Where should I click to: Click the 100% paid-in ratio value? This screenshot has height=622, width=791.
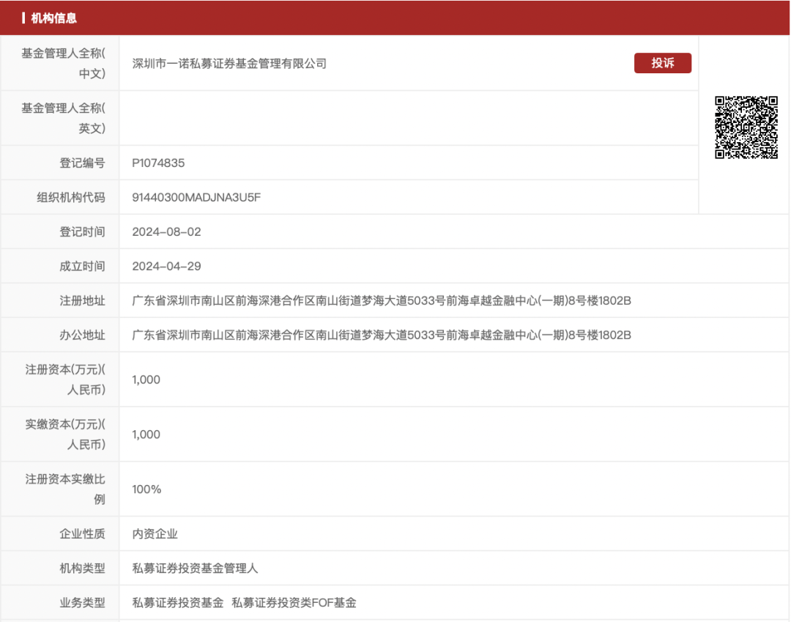pyautogui.click(x=146, y=489)
